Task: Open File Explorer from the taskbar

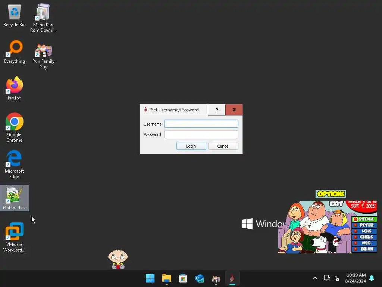Action: 167,278
